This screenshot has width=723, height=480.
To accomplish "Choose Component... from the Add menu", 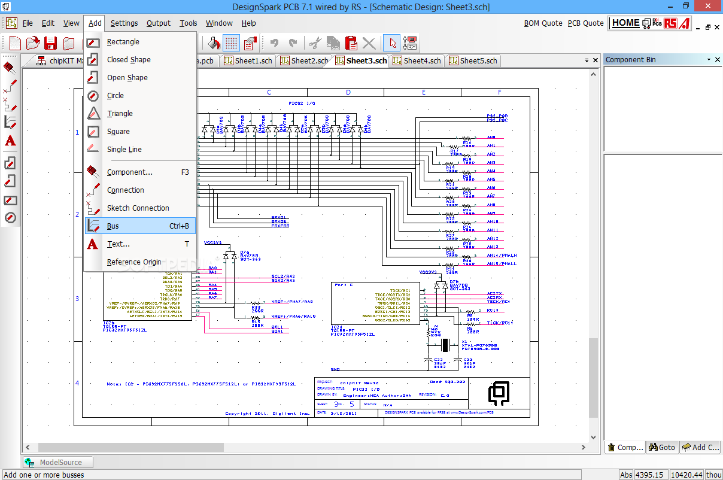I will click(x=140, y=172).
